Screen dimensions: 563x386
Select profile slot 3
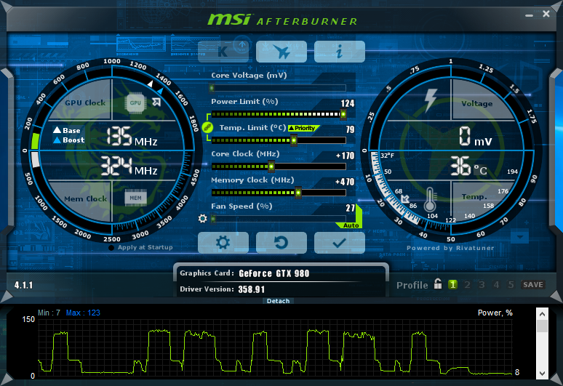482,285
